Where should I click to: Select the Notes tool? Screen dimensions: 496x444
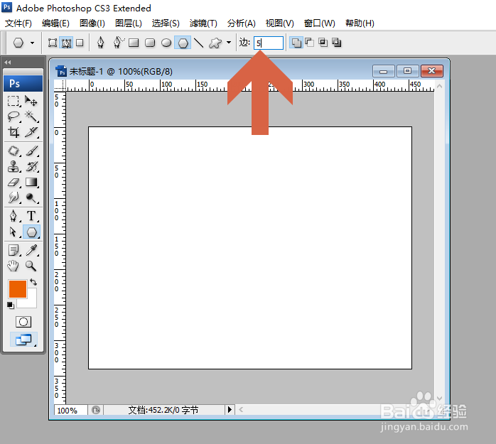(x=14, y=250)
